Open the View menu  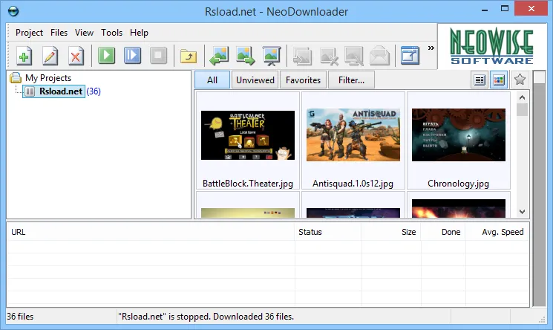pos(84,33)
